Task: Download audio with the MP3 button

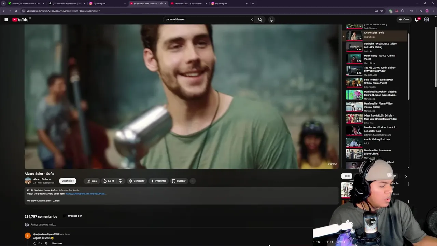Action: 92,181
